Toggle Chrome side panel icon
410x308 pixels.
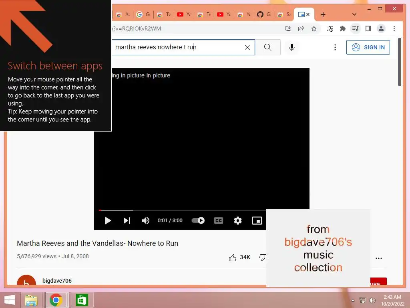click(x=368, y=28)
